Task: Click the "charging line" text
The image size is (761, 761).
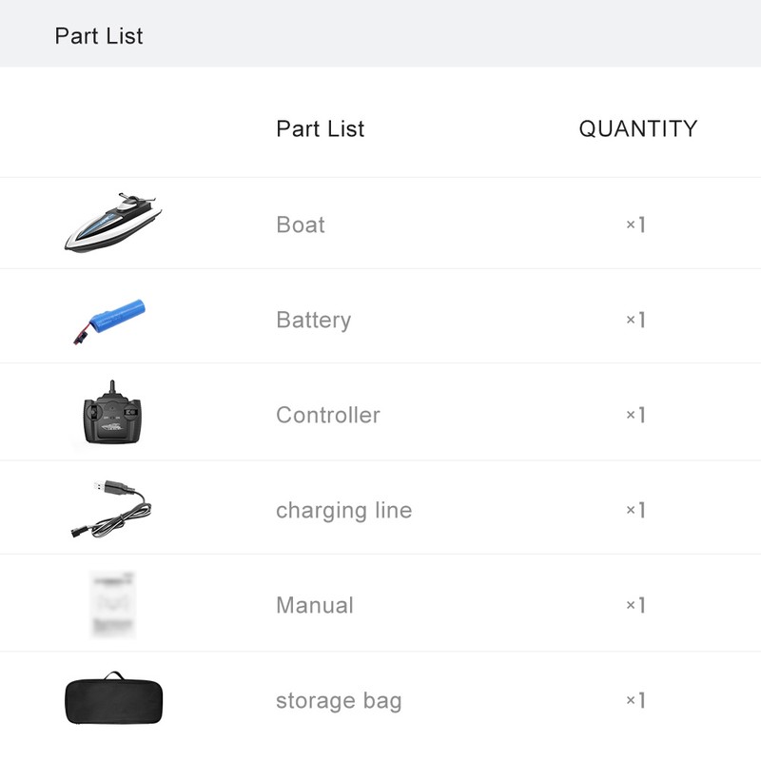Action: [x=343, y=511]
